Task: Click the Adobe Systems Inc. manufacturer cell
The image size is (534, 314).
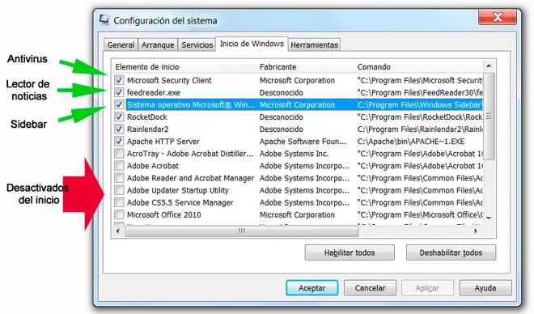Action: click(294, 154)
